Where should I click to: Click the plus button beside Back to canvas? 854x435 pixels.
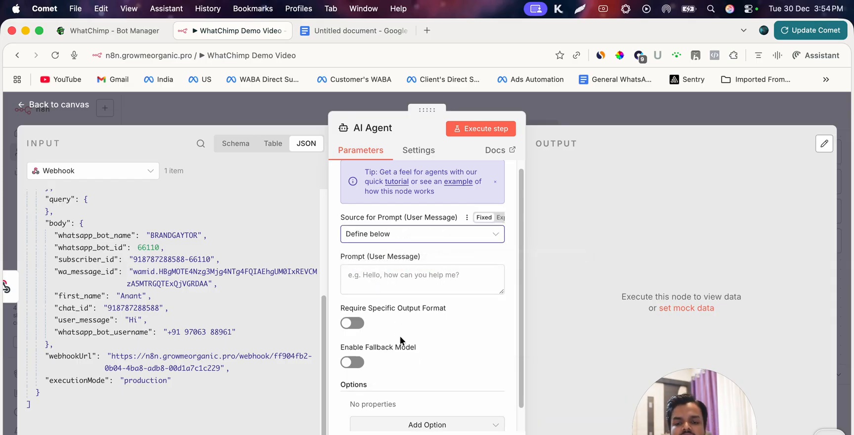105,108
